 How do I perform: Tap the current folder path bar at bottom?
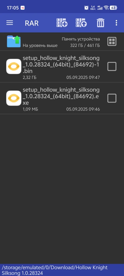(x=62, y=270)
